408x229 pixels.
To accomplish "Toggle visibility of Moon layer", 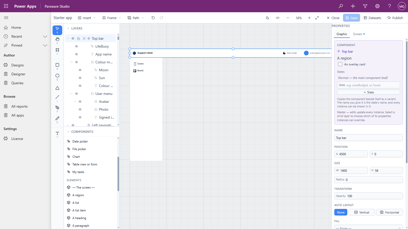I will [80, 70].
